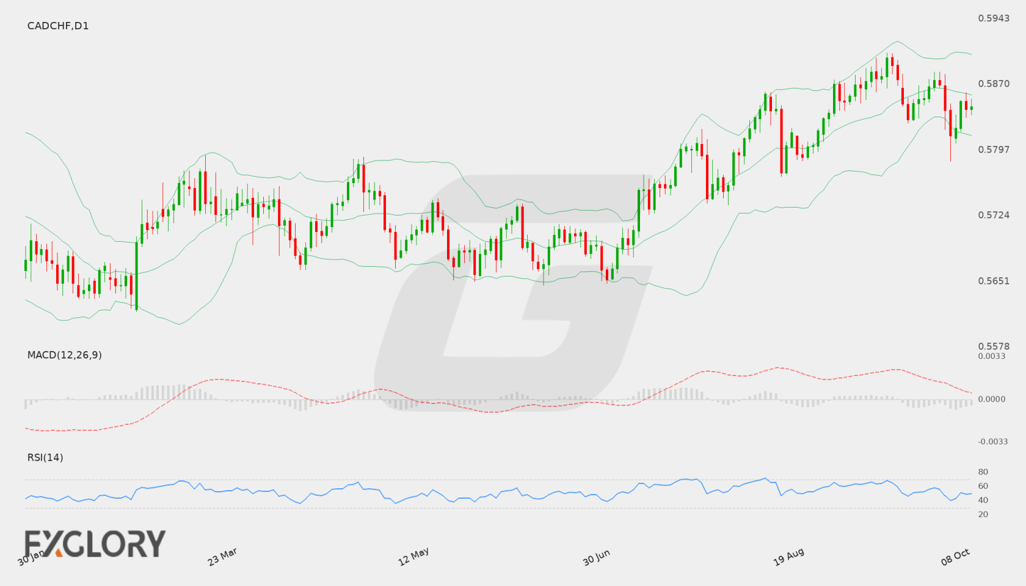Viewport: 1026px width, 586px height.
Task: Select the RSI(14) indicator label
Action: [45, 457]
